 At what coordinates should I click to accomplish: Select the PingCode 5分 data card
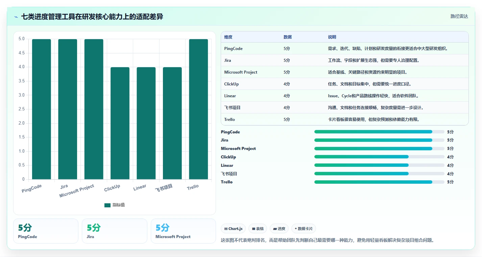click(46, 231)
